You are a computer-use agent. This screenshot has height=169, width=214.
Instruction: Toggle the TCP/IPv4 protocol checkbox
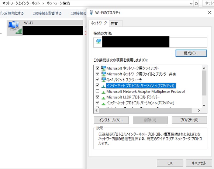pyautogui.click(x=97, y=85)
